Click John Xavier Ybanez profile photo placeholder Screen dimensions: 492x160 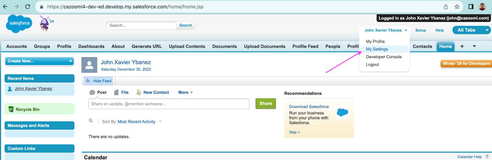pyautogui.click(x=89, y=65)
